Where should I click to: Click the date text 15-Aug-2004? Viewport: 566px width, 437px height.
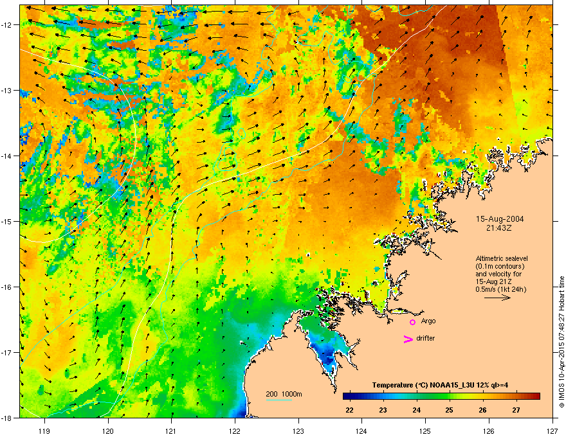point(500,219)
